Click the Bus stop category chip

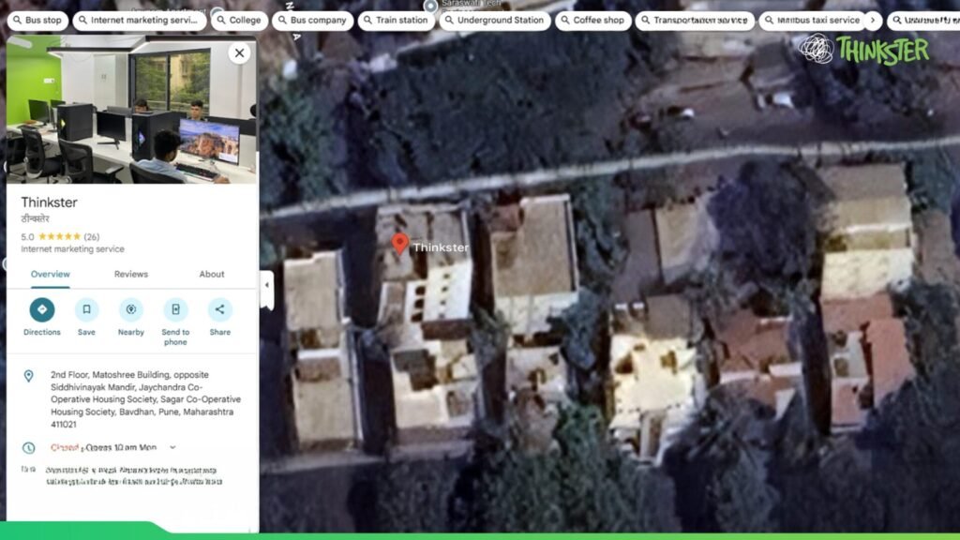tap(37, 20)
